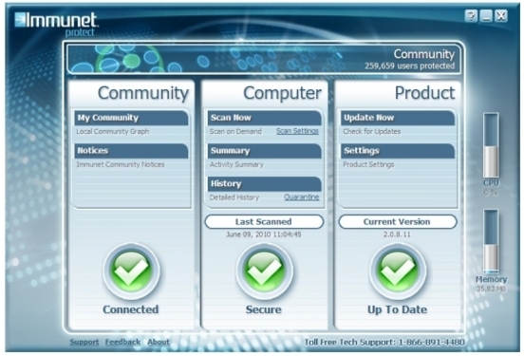Open My Community section
This screenshot has height=356, width=524.
tap(131, 118)
